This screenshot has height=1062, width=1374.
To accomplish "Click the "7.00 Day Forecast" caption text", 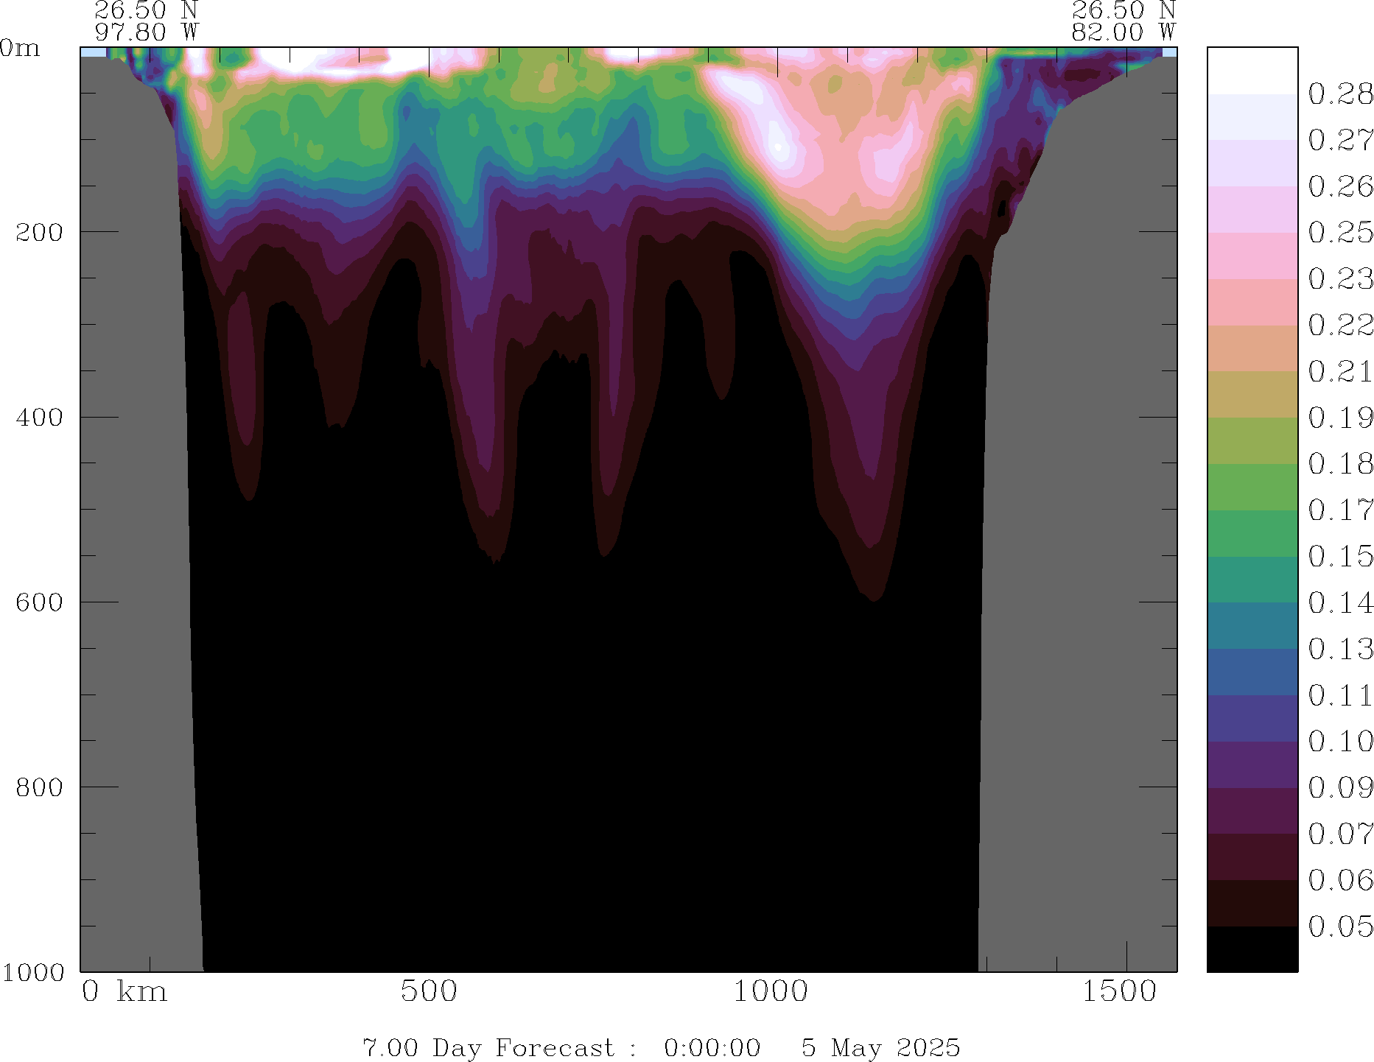I will click(x=488, y=1047).
